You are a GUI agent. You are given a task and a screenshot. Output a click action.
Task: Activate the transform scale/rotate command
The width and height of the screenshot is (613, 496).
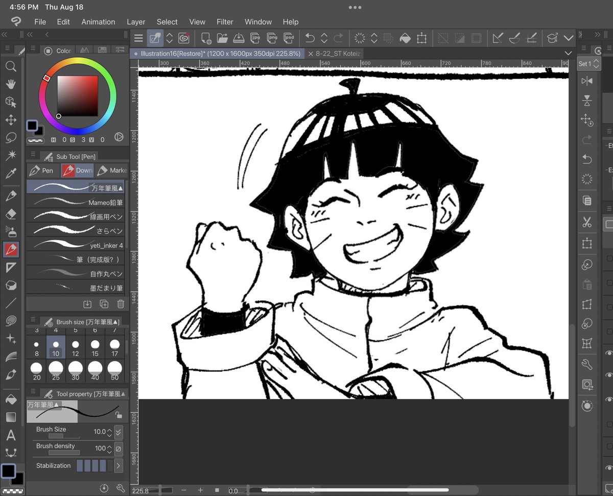click(421, 38)
